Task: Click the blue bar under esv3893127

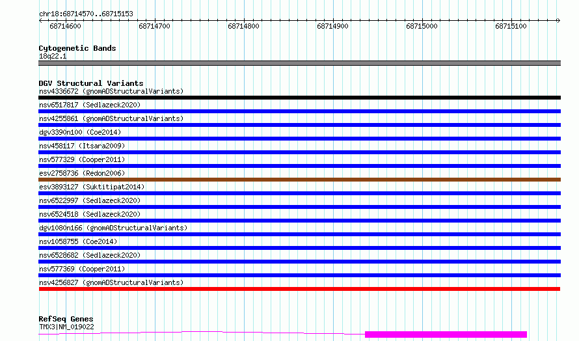Action: pyautogui.click(x=299, y=193)
